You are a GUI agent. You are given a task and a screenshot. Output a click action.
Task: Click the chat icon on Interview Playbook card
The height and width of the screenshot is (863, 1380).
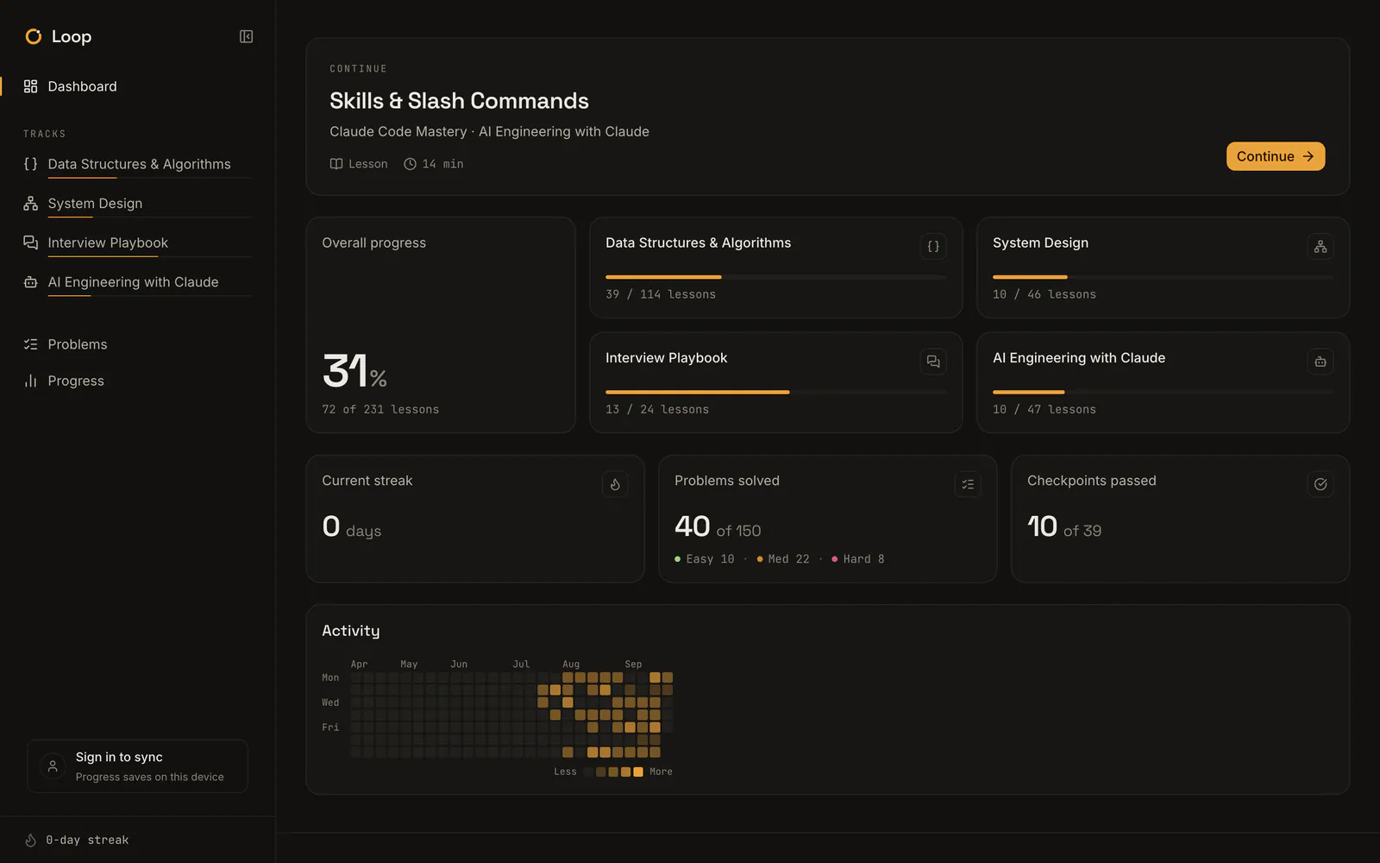933,362
